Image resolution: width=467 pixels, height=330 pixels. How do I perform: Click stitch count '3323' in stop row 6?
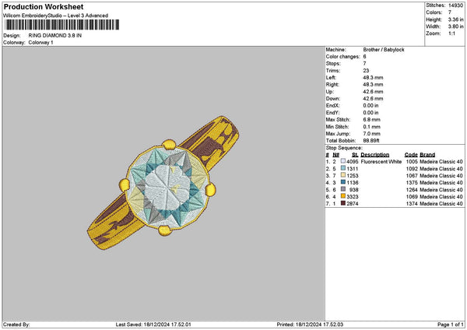pos(353,197)
